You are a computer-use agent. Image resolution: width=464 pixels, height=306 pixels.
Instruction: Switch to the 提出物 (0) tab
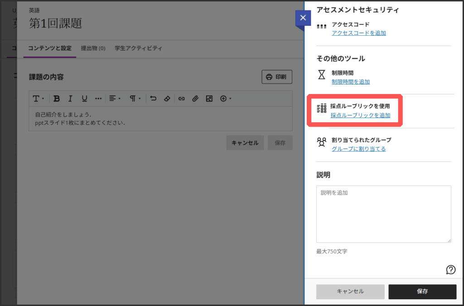tap(93, 48)
